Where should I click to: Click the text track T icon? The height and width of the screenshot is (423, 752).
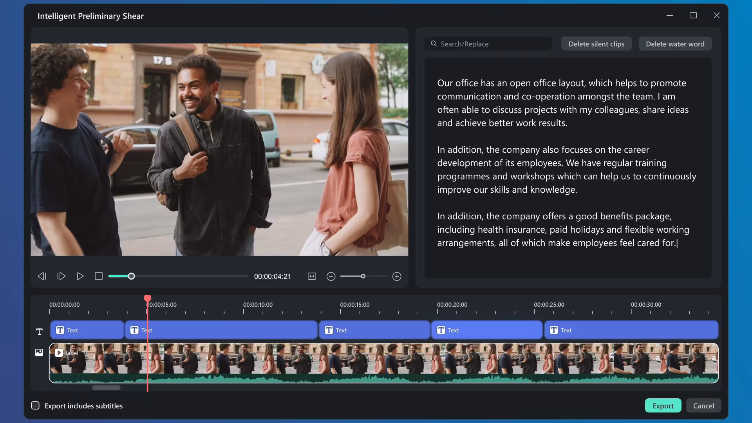point(39,332)
